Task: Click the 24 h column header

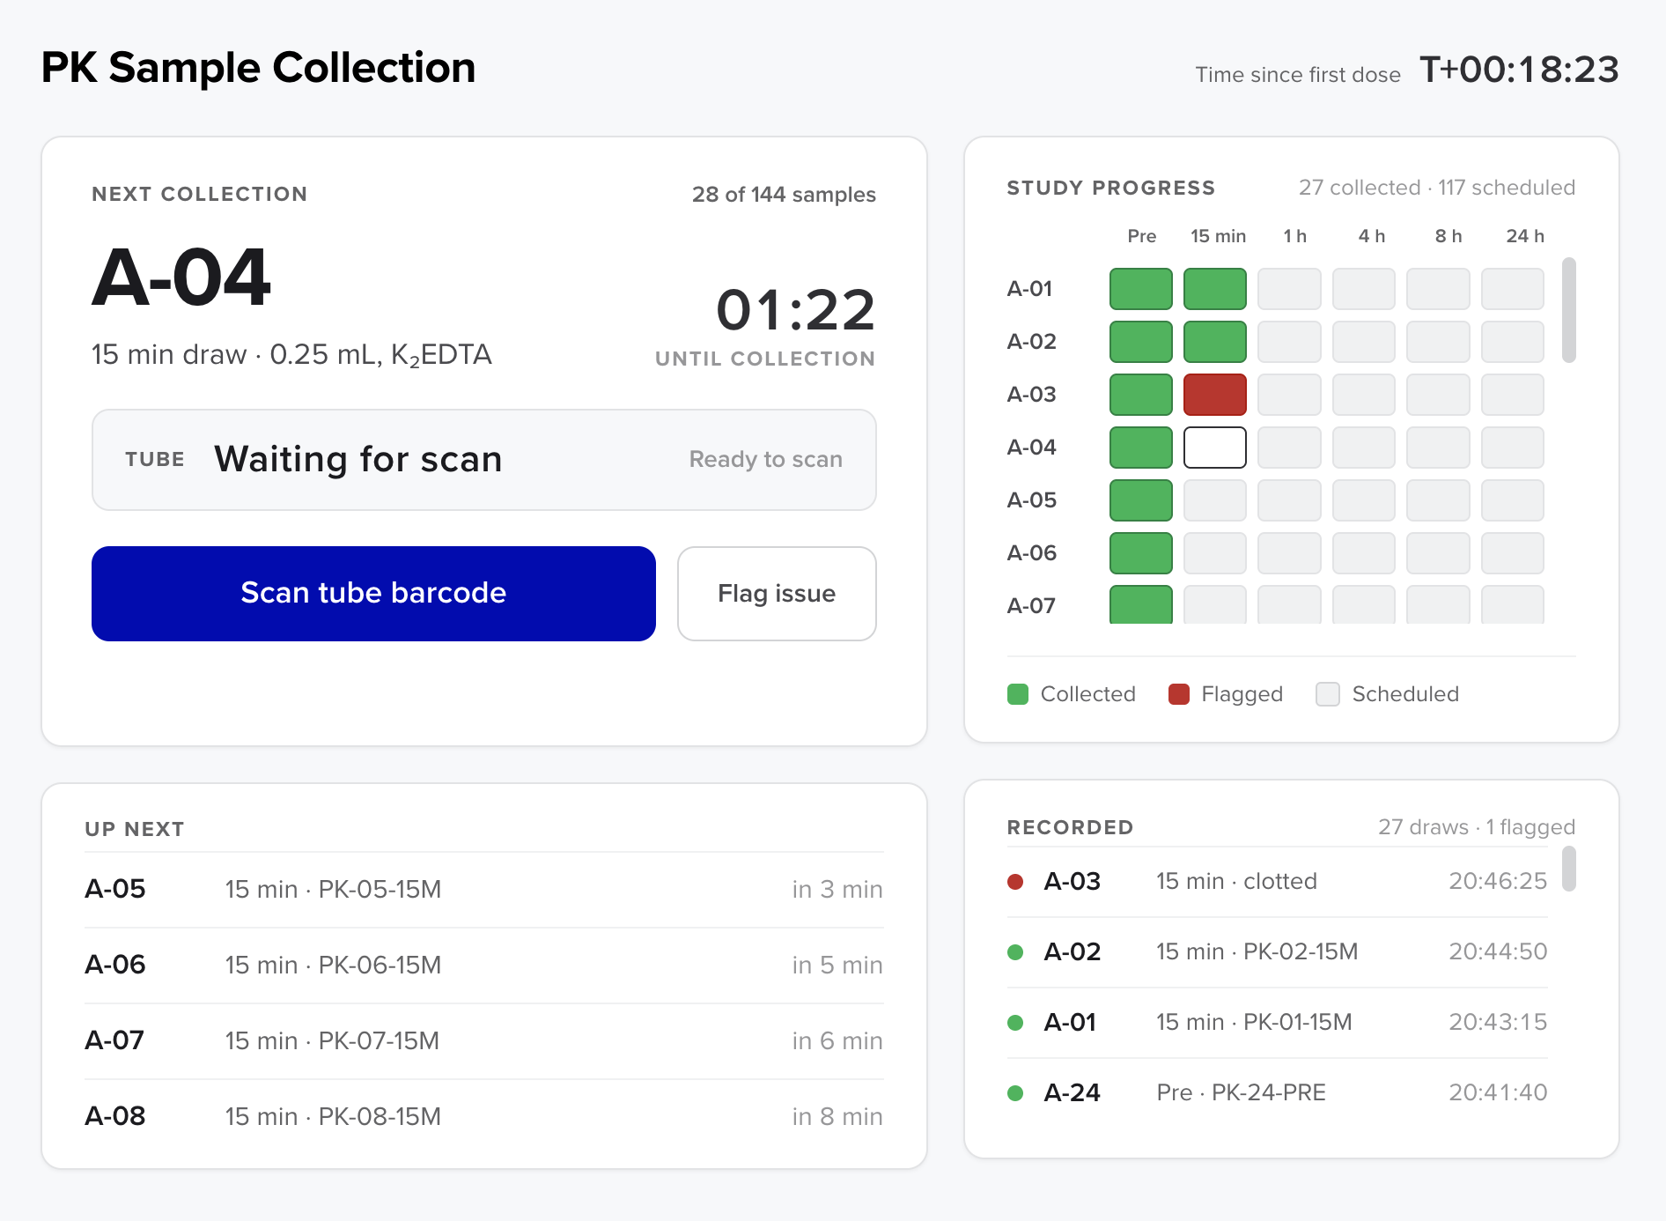Action: click(1524, 236)
